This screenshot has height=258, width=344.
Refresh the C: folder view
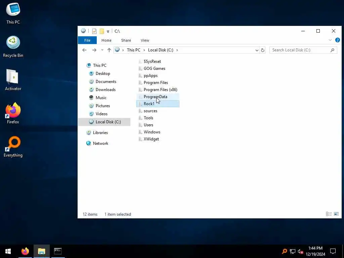(262, 50)
